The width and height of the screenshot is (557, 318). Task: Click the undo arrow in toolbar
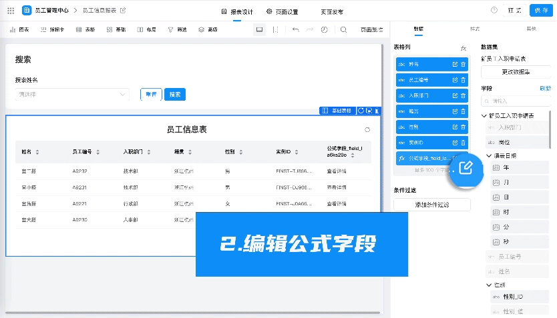295,30
